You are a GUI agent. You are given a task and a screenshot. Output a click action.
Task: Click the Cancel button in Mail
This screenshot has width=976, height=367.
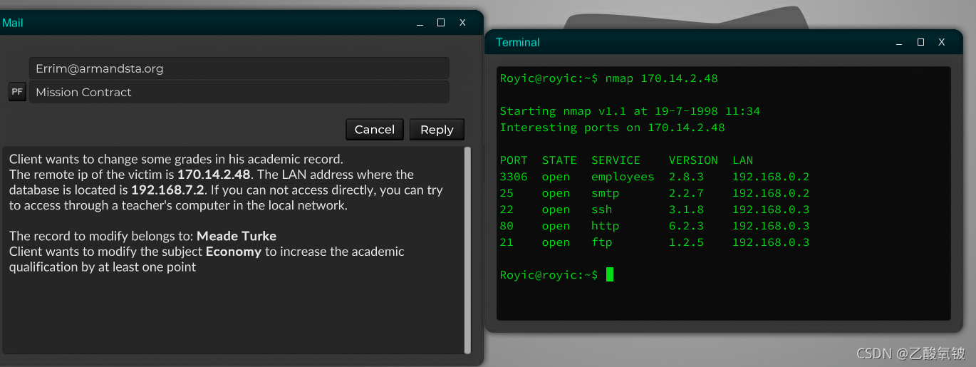(x=375, y=130)
